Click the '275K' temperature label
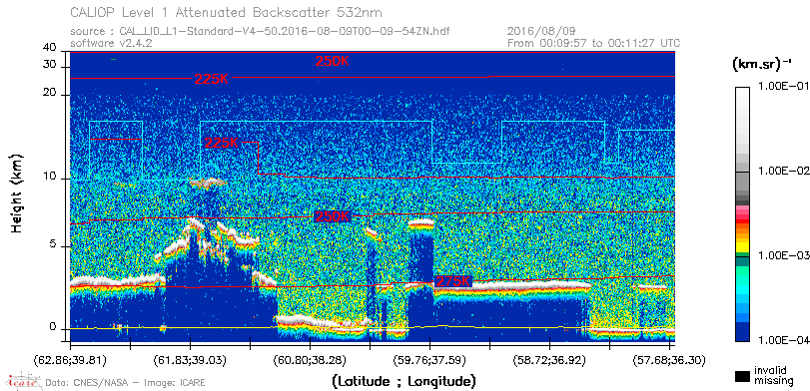 pyautogui.click(x=453, y=281)
